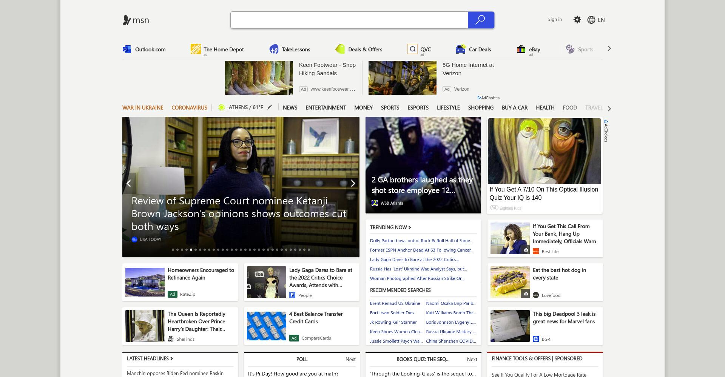Click the Sign in link

point(555,19)
